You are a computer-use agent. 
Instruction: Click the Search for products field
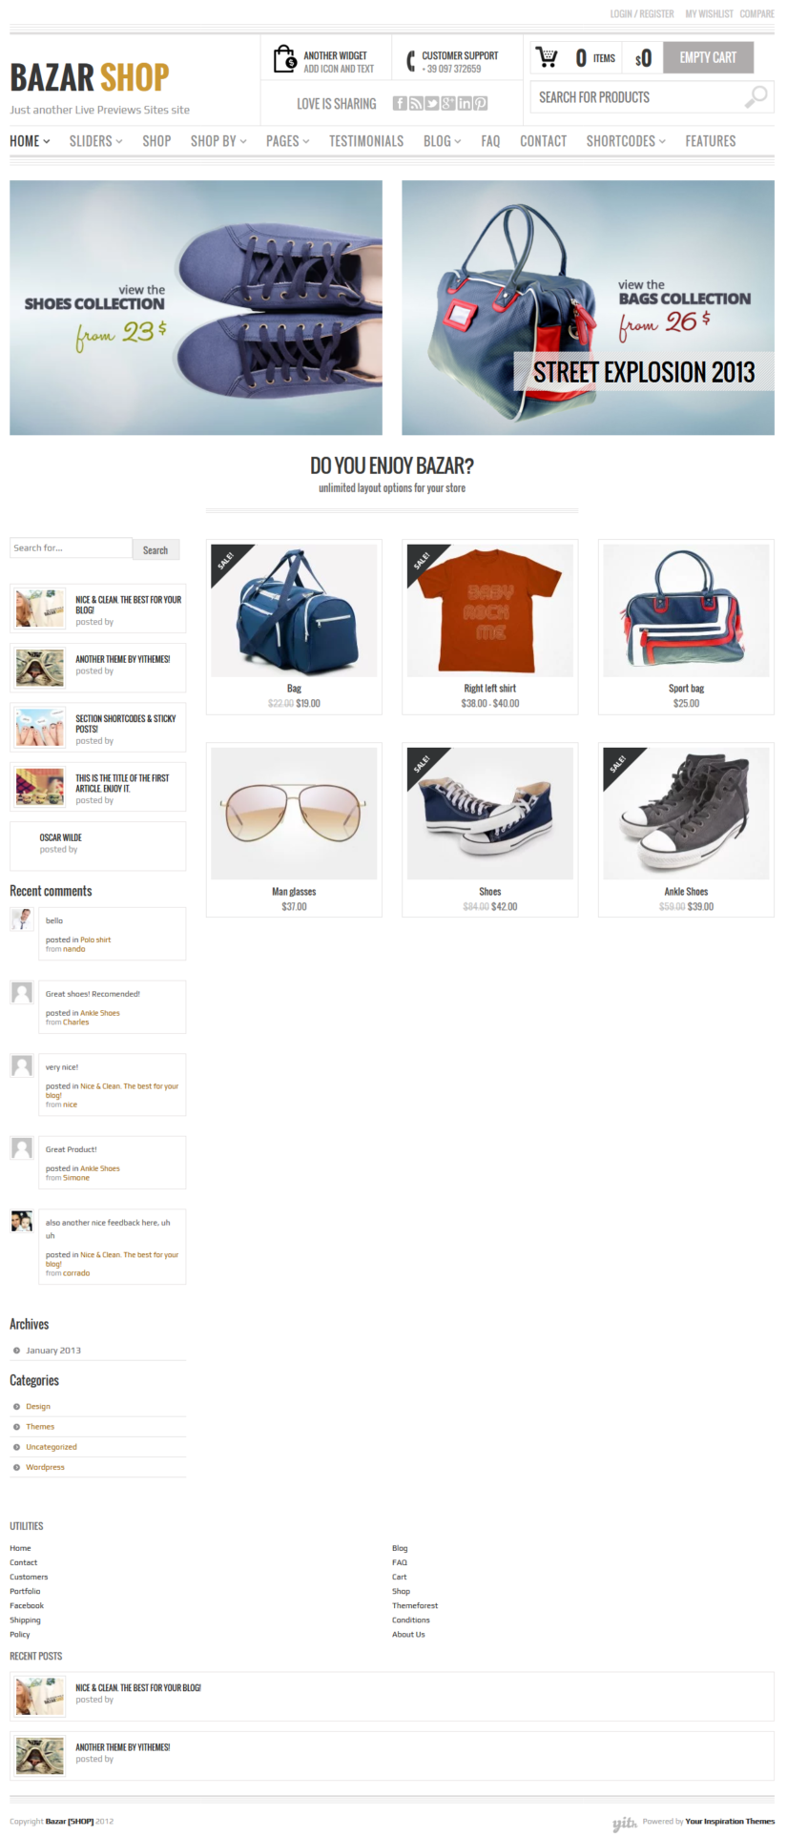click(x=652, y=97)
